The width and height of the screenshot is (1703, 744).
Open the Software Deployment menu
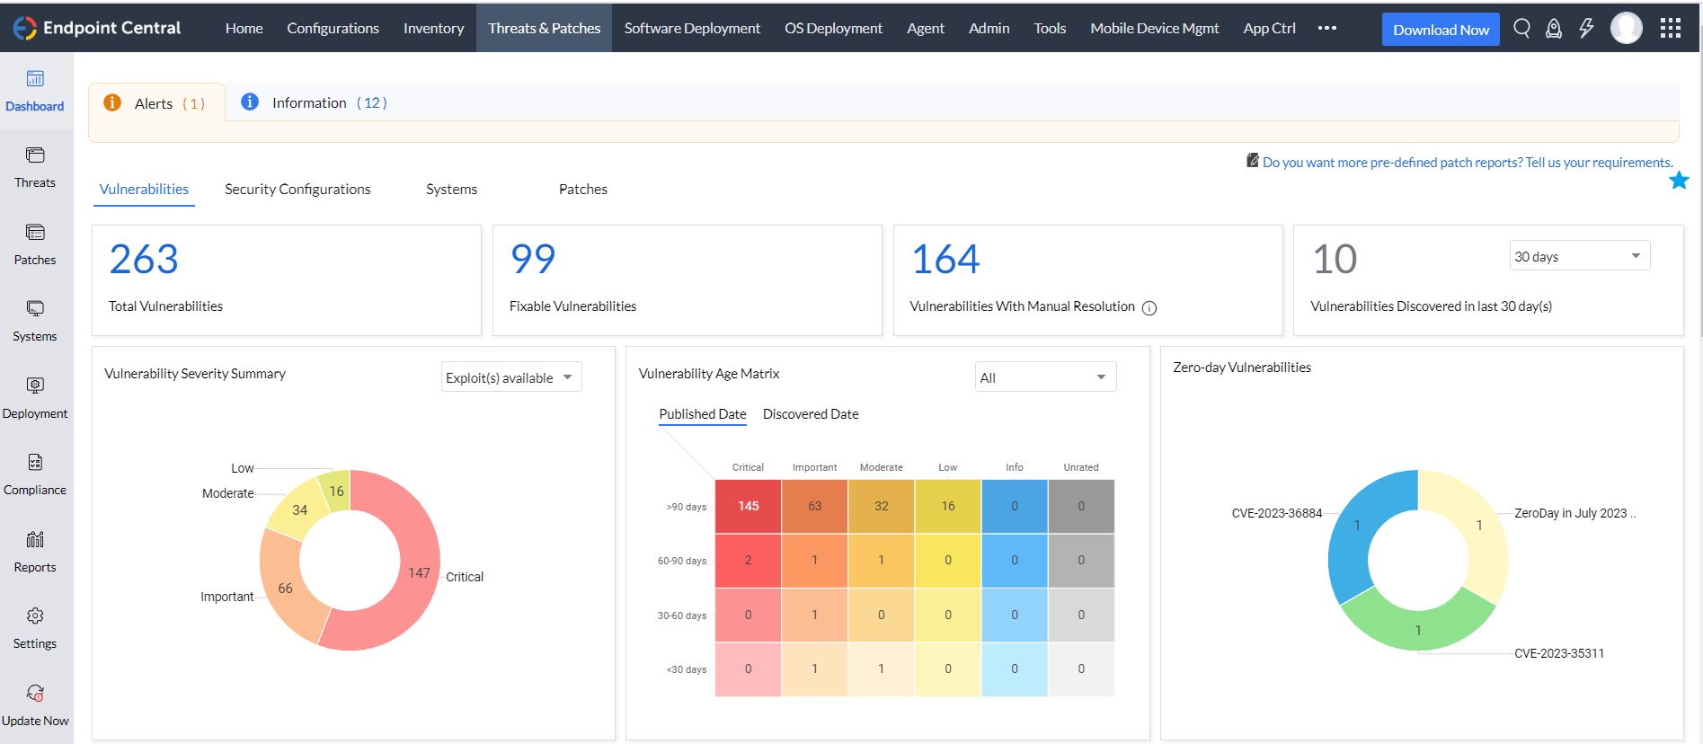point(692,29)
